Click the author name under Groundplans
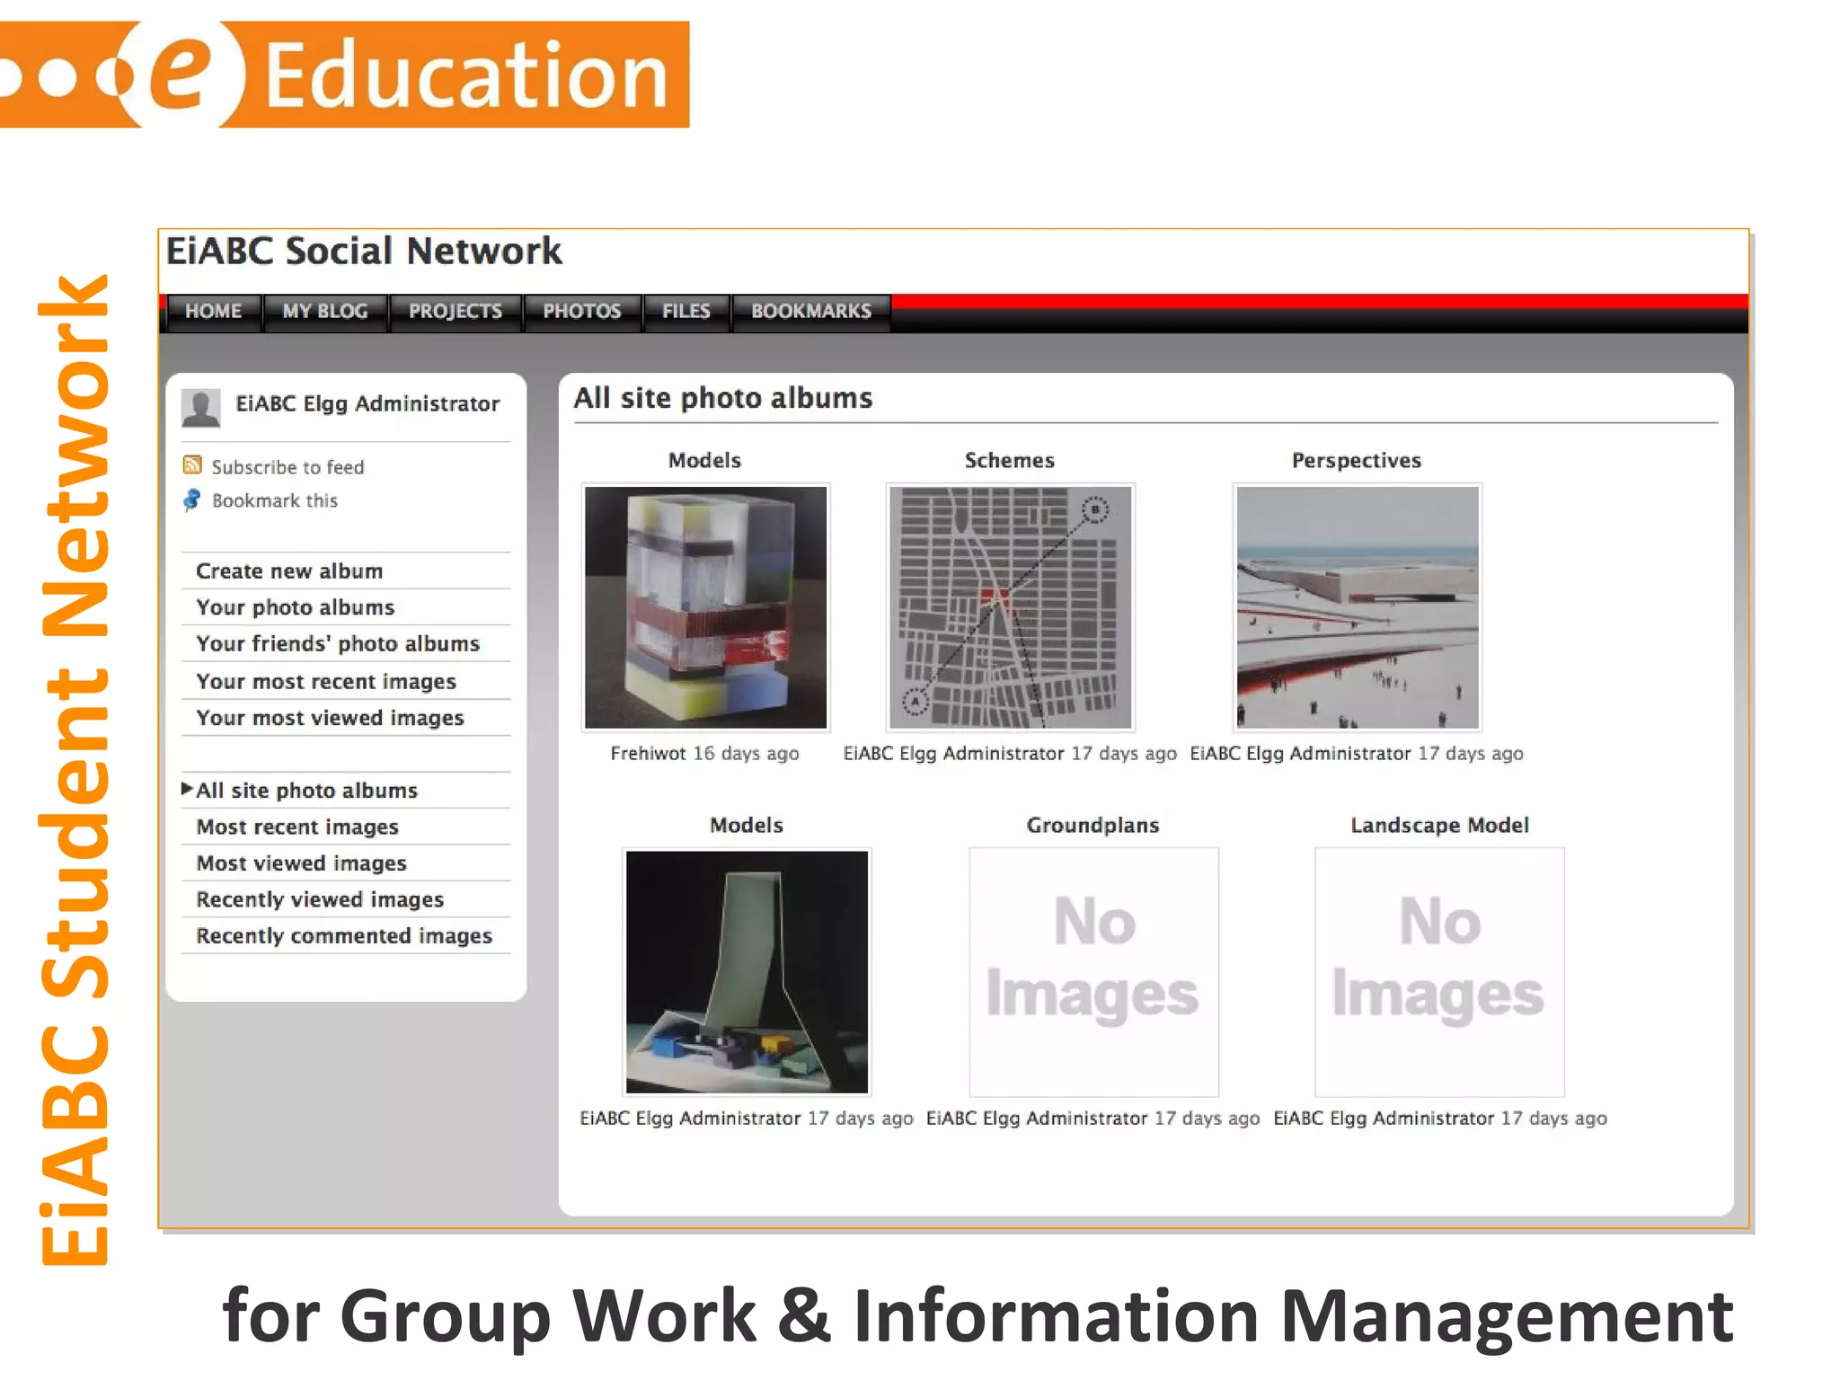Screen dimensions: 1840x1380 click(1037, 1118)
